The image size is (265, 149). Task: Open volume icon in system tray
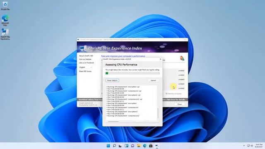point(252,146)
